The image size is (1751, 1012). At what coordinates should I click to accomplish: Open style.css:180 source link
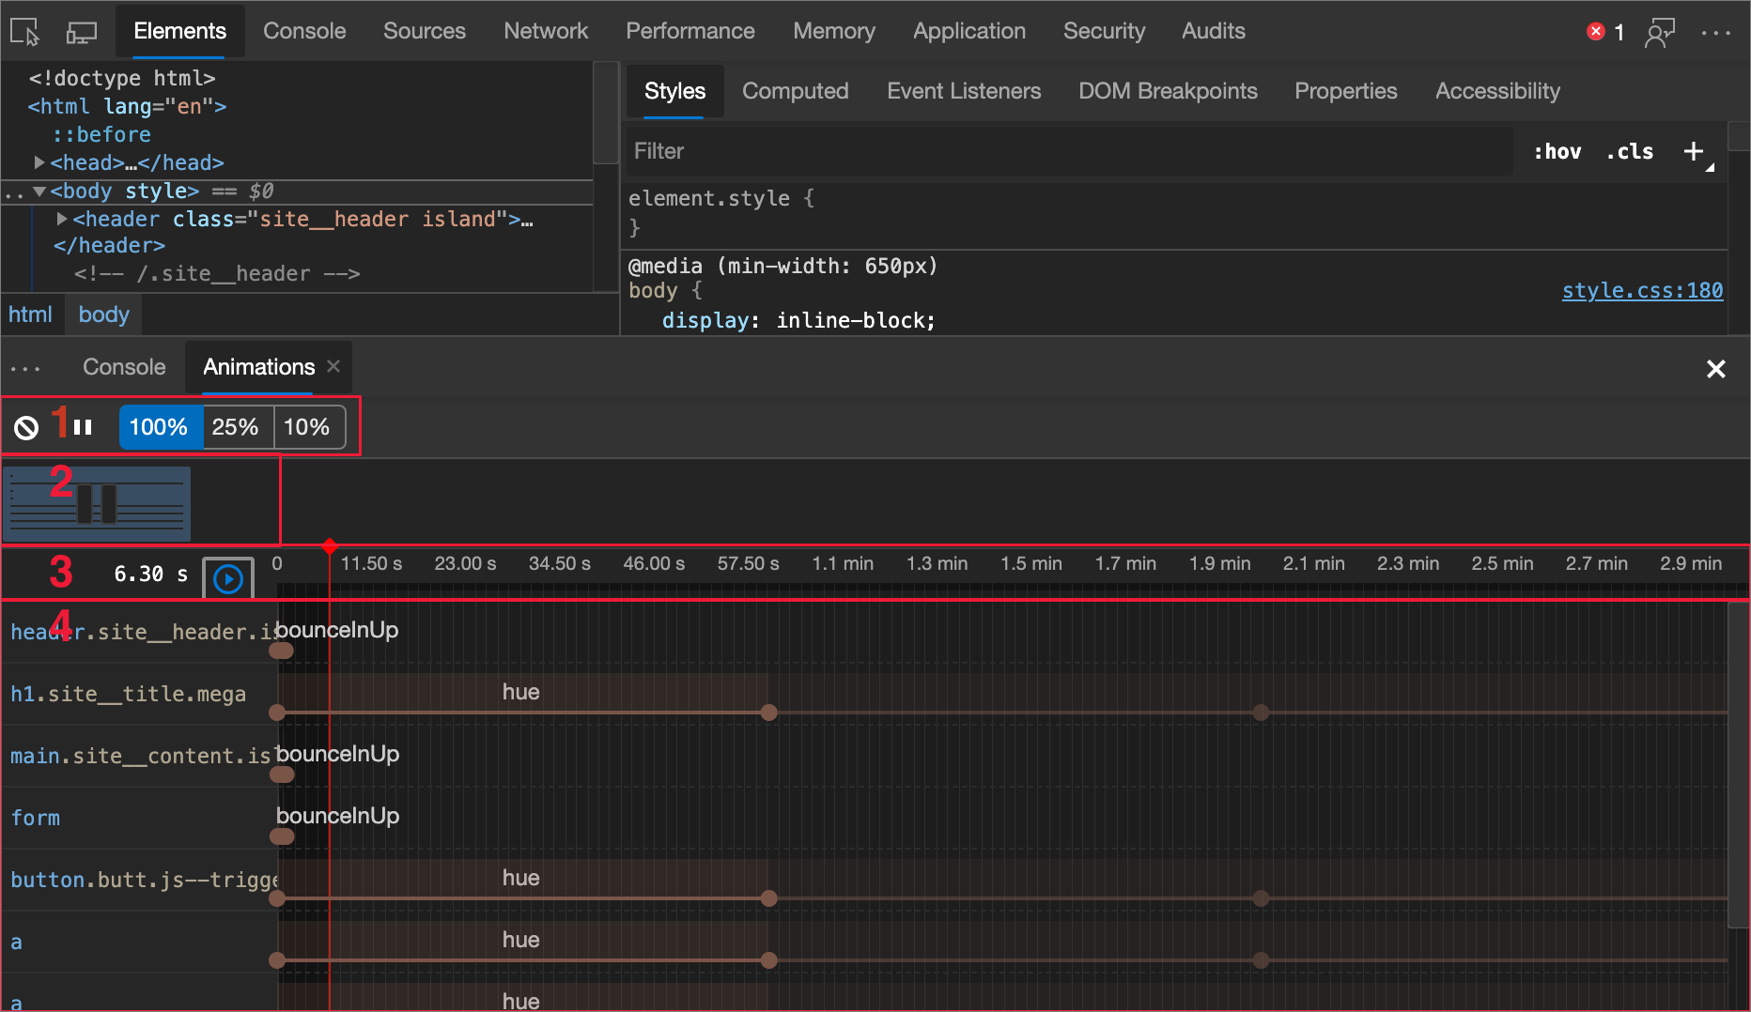coord(1642,291)
